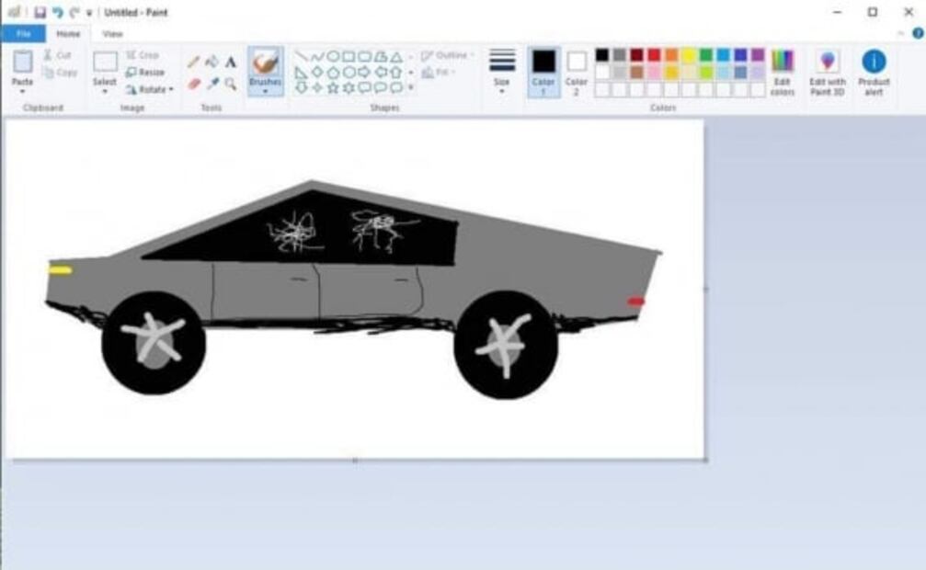This screenshot has height=570, width=926.
Task: Pick the Fill with color bucket tool
Action: click(211, 62)
